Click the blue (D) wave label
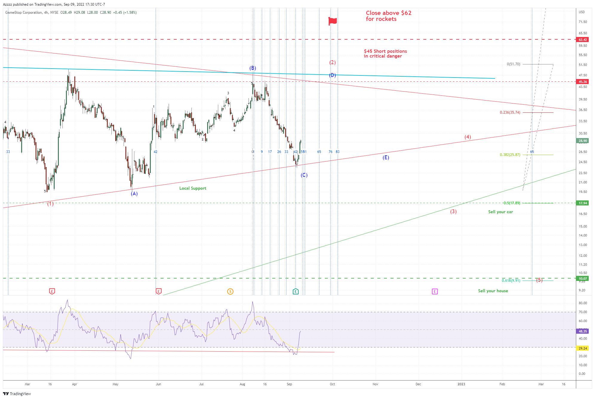Image resolution: width=595 pixels, height=399 pixels. click(x=333, y=75)
